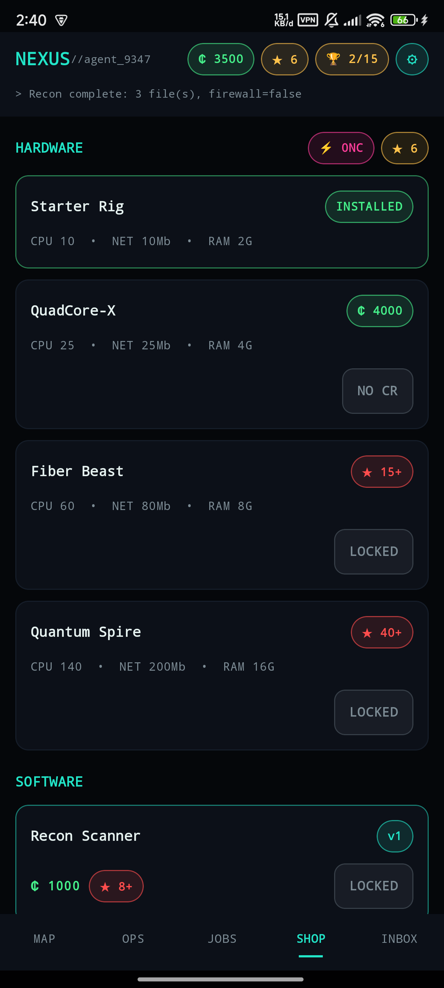Switch to the MAP tab

44,938
